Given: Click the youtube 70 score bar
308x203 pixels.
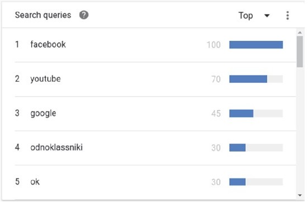Looking at the screenshot, I should (x=256, y=79).
